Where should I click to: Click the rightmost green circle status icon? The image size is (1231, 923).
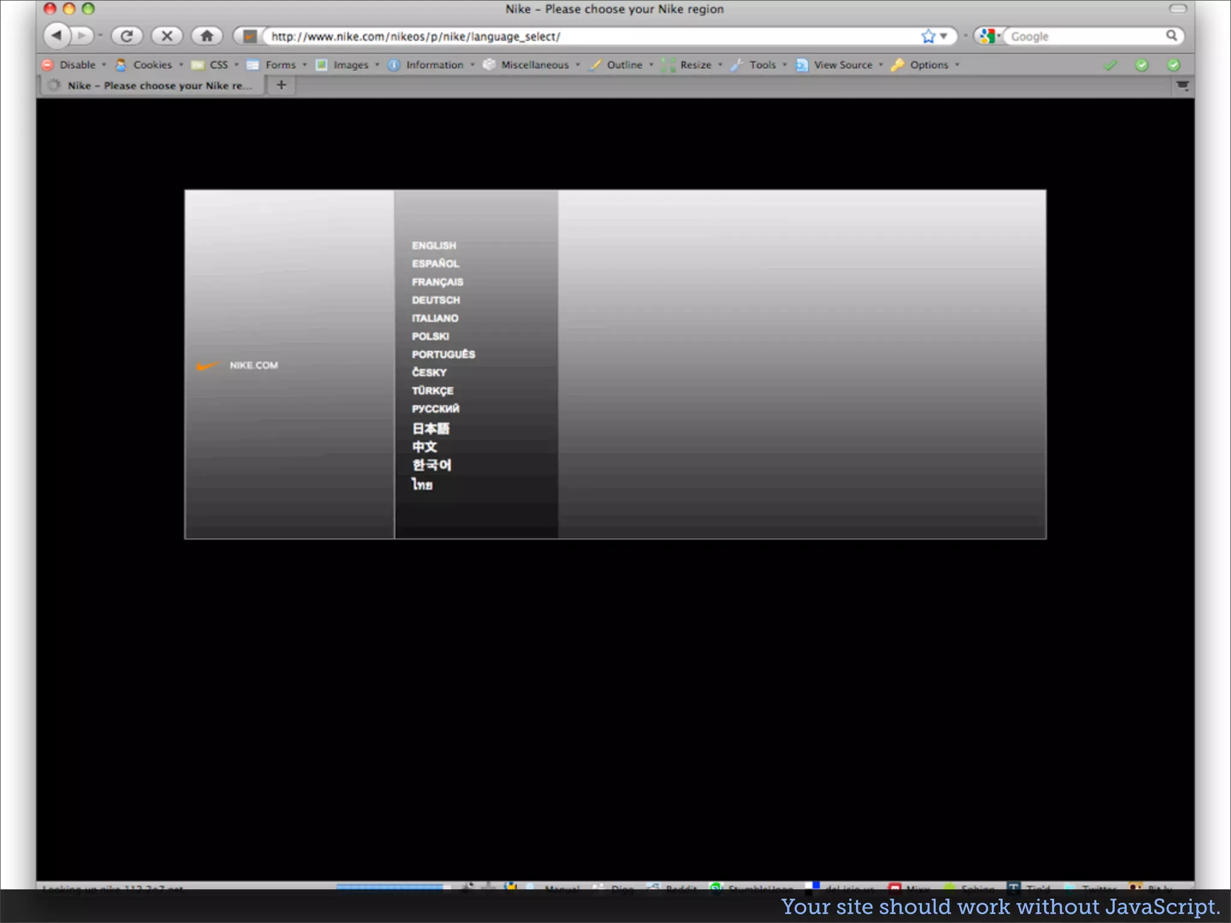point(1173,65)
